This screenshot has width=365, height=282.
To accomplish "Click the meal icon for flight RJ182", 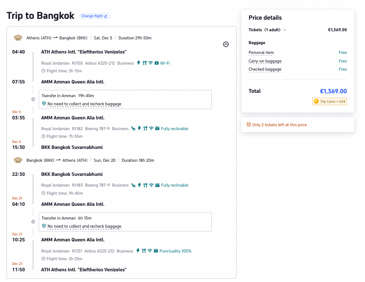I will (x=145, y=128).
